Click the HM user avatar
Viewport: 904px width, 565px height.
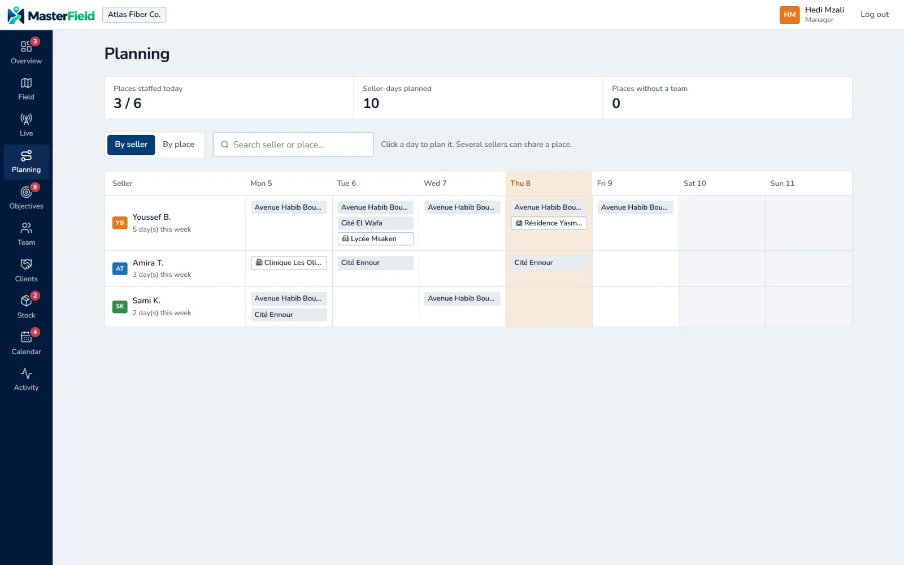coord(789,15)
